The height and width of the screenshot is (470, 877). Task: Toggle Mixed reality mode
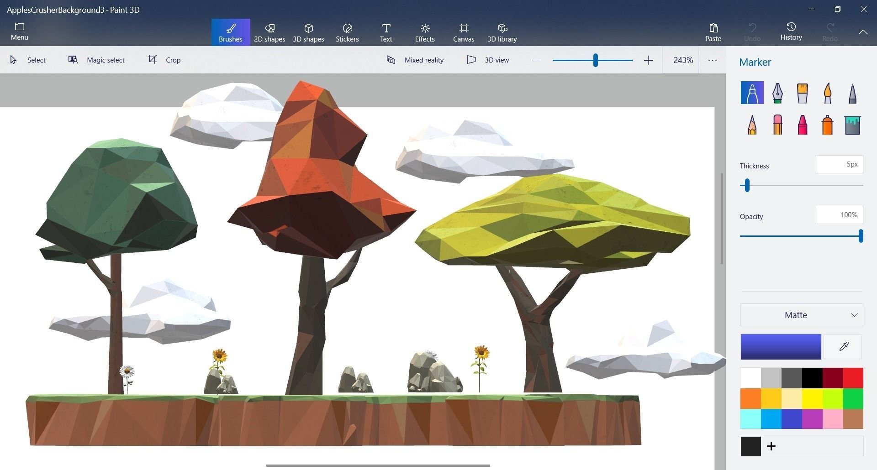(x=415, y=60)
